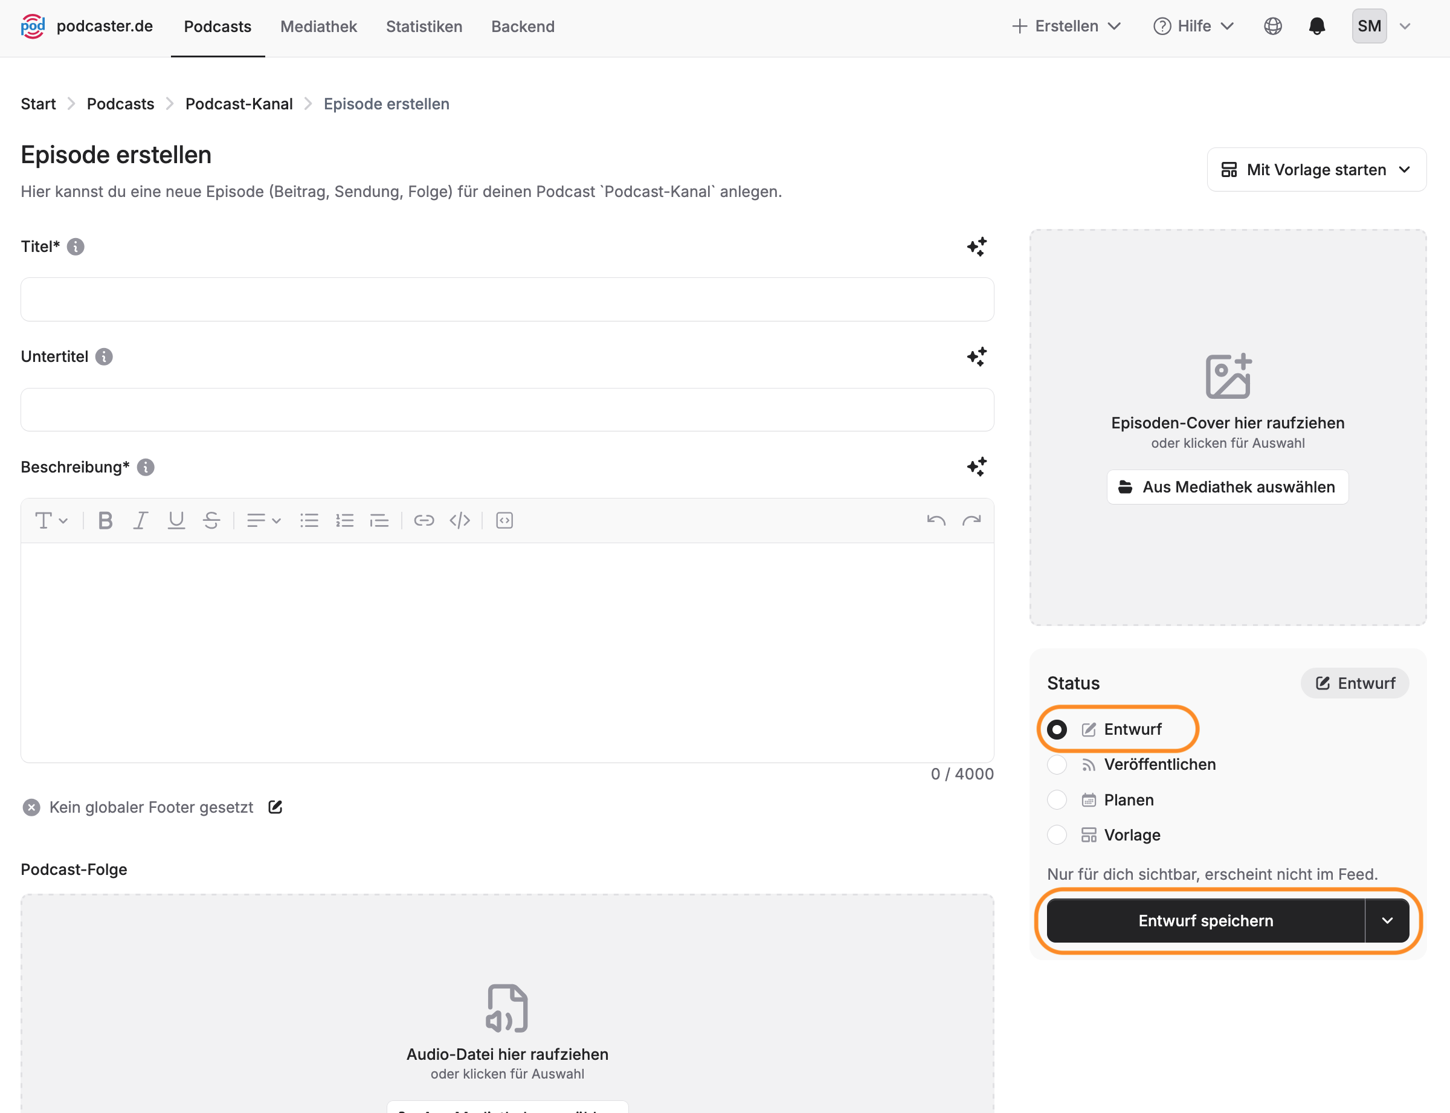Screen dimensions: 1450x1113
Task: Select the Veröffentlichen status radio
Action: click(1057, 764)
